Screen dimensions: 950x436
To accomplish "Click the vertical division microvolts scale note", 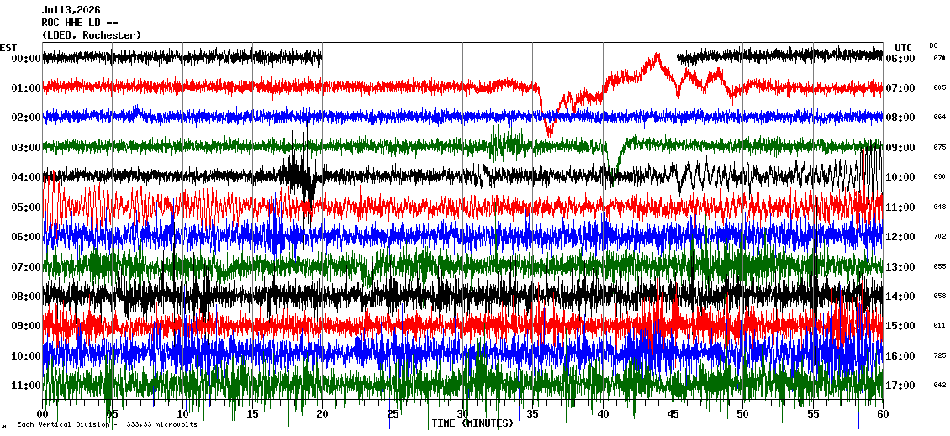I will 108,424.
